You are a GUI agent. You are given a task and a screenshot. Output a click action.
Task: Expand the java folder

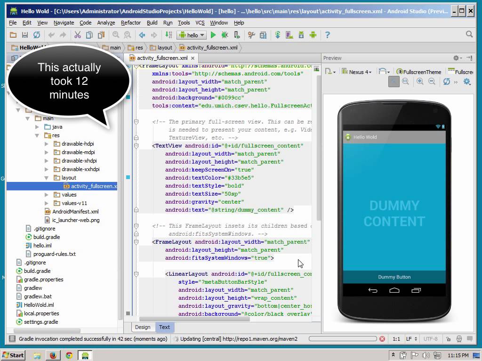[37, 127]
